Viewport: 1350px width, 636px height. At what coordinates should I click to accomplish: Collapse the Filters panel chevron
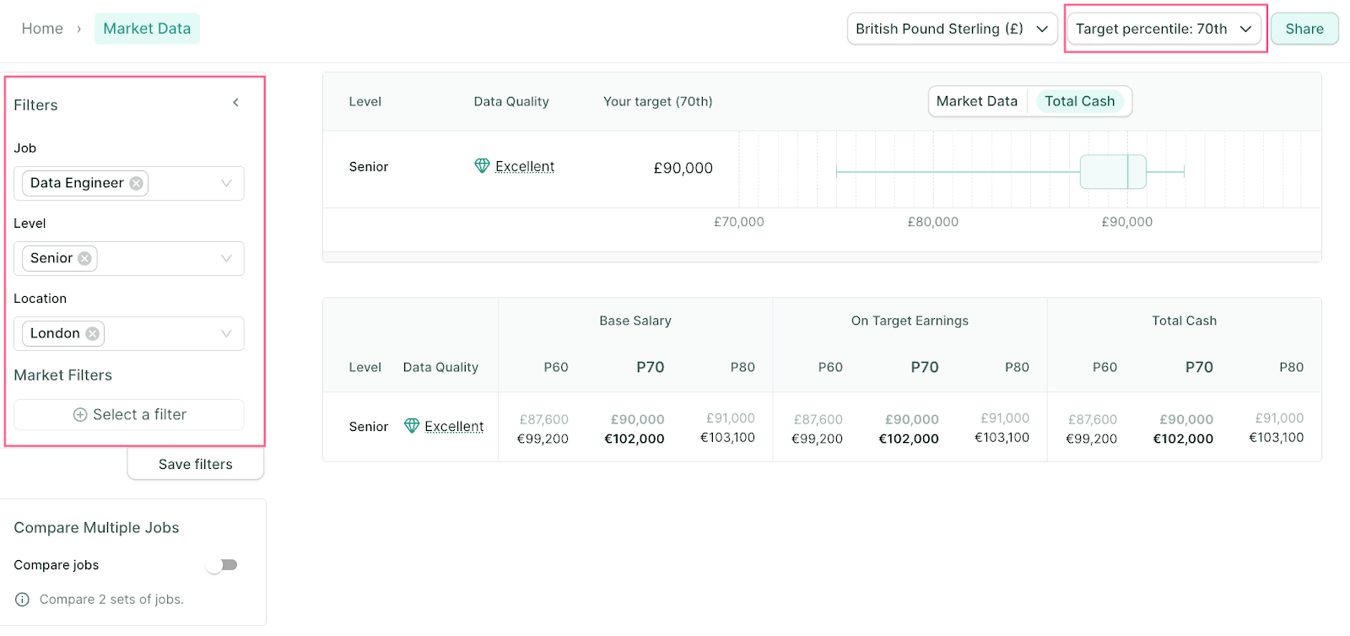point(235,103)
